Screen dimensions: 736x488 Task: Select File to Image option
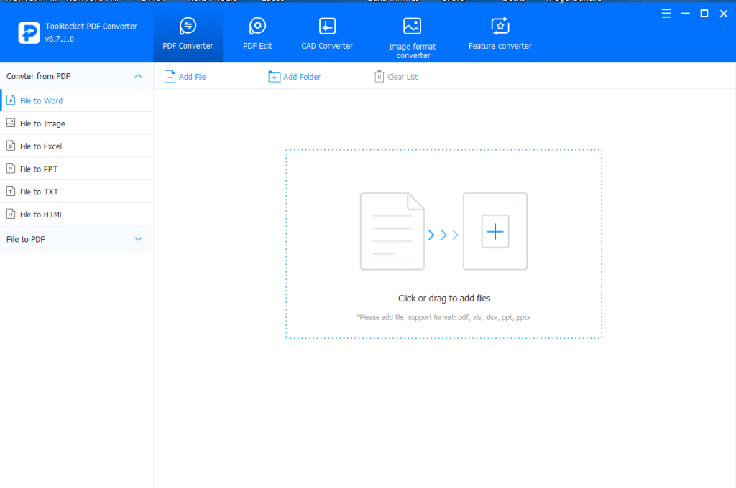pyautogui.click(x=76, y=123)
